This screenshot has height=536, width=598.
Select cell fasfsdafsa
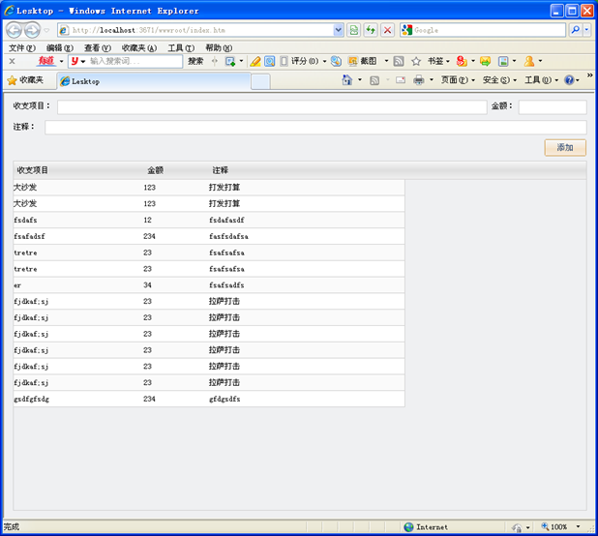coord(228,236)
